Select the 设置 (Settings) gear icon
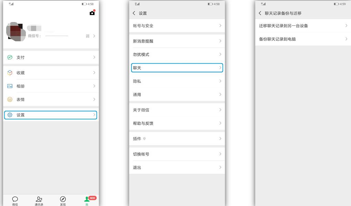 tap(10, 115)
